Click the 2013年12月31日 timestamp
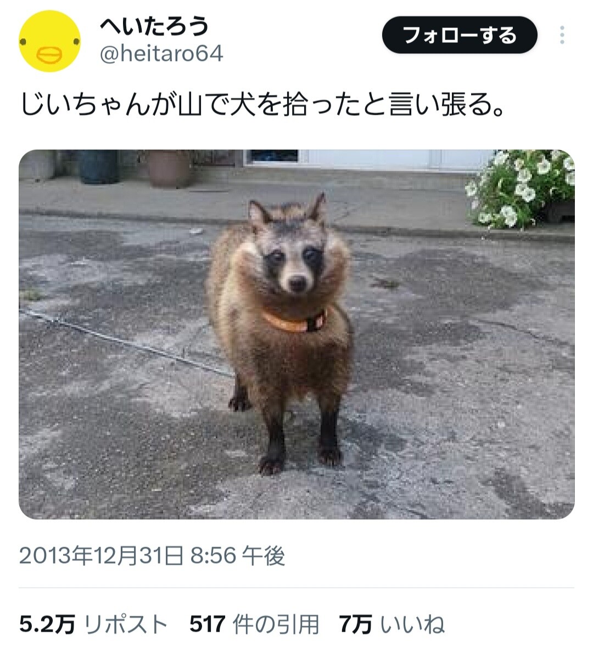The image size is (593, 652). tap(101, 555)
